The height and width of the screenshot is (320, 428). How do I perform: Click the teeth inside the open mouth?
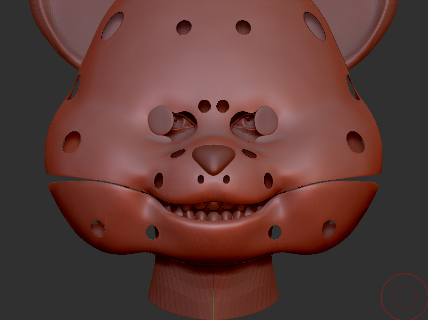pyautogui.click(x=214, y=212)
